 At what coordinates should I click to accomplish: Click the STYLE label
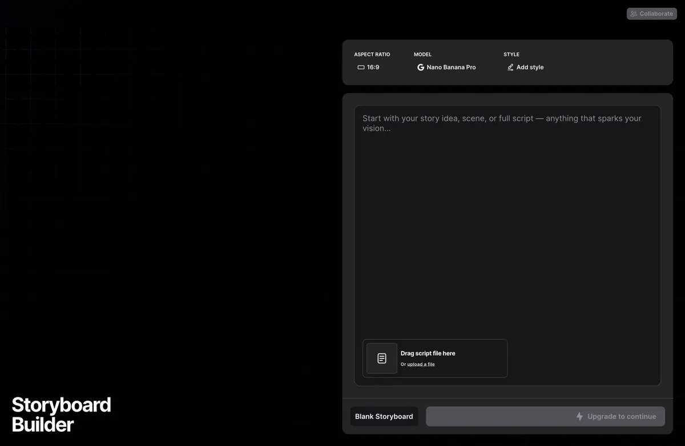511,55
